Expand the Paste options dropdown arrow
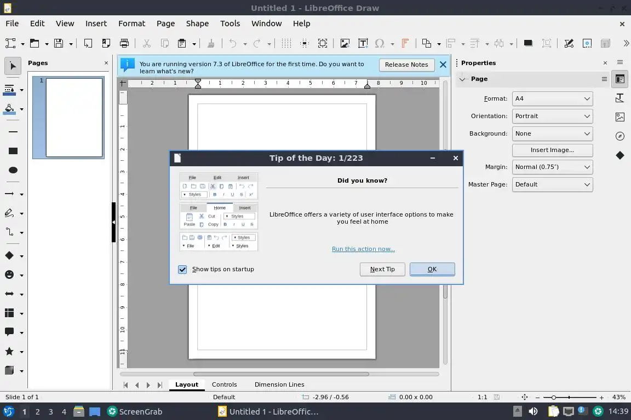The height and width of the screenshot is (420, 631). coord(194,43)
